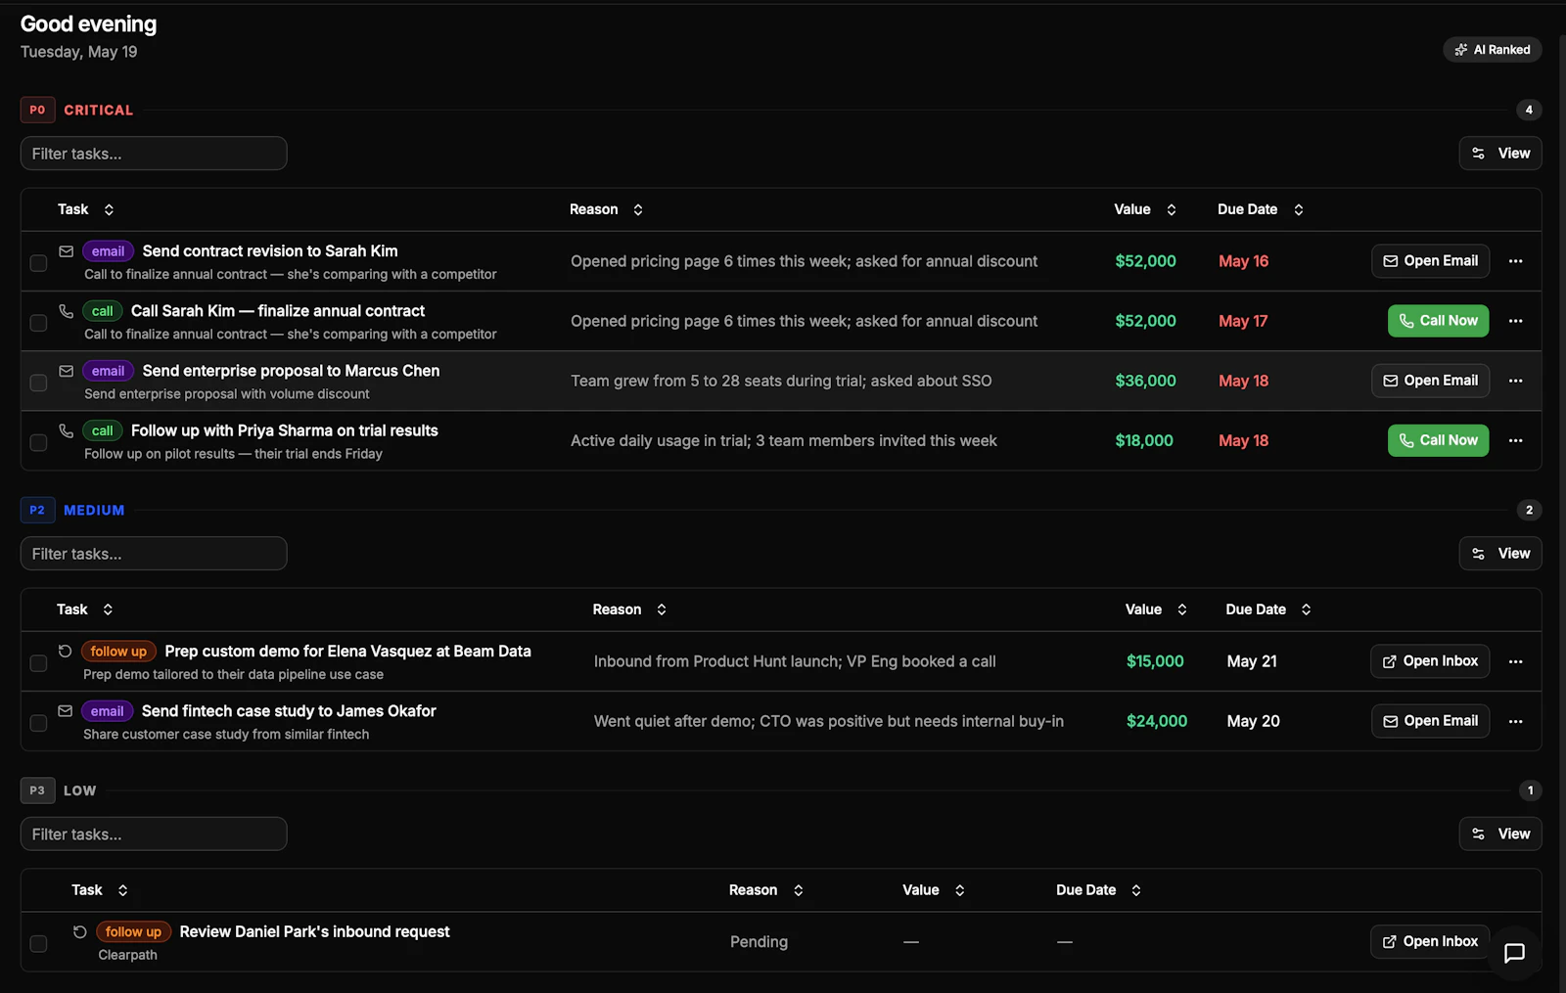Click mail icon in James Okafor row
Image resolution: width=1566 pixels, height=993 pixels.
[x=66, y=711]
